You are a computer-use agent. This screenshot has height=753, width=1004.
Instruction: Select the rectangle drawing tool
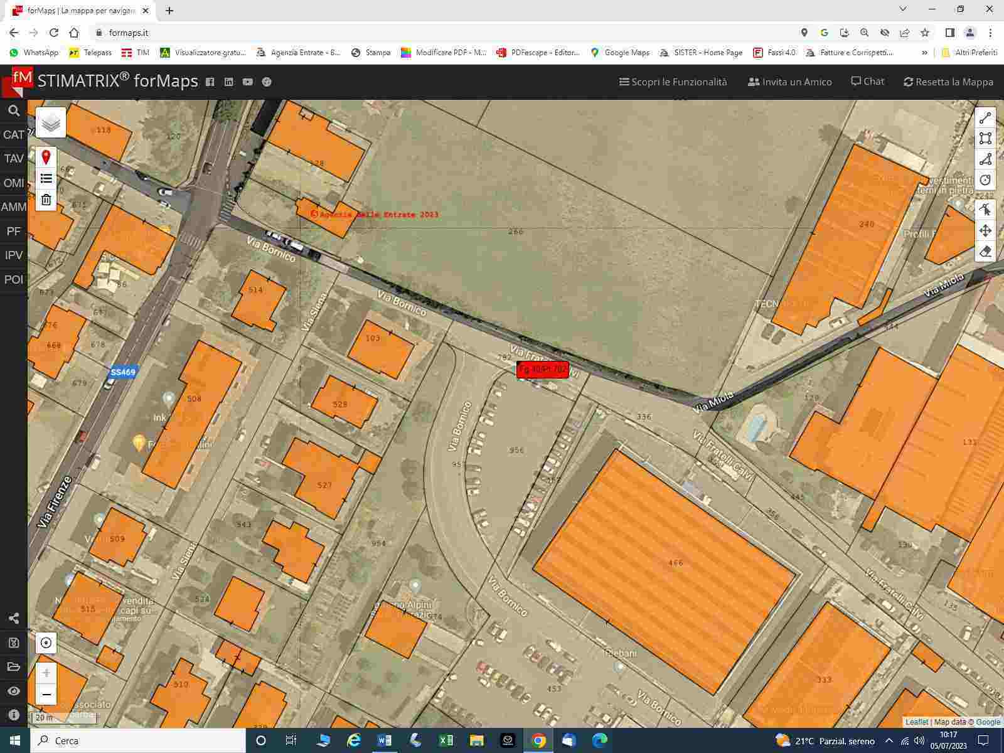985,139
